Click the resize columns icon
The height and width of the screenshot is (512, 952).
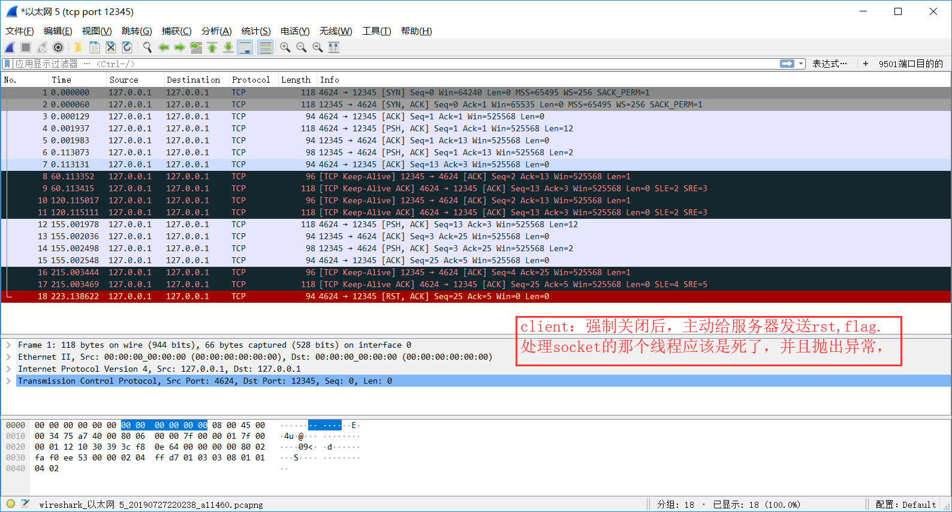334,47
